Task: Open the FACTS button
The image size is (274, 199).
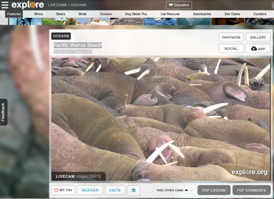Action: [x=115, y=190]
